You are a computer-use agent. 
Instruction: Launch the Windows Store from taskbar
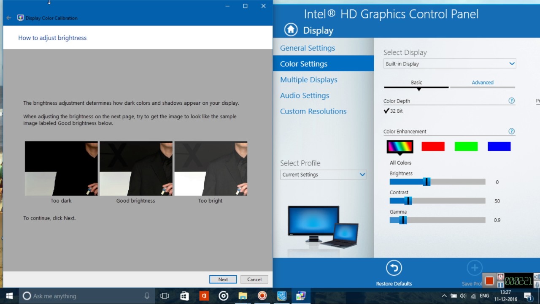[x=184, y=296]
